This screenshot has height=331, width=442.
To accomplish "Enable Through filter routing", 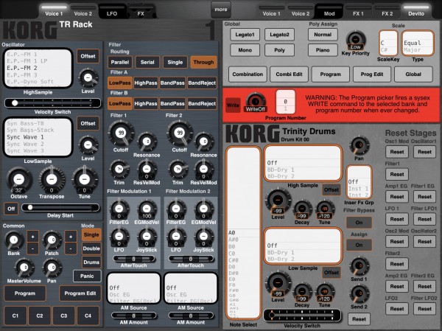I will point(203,63).
